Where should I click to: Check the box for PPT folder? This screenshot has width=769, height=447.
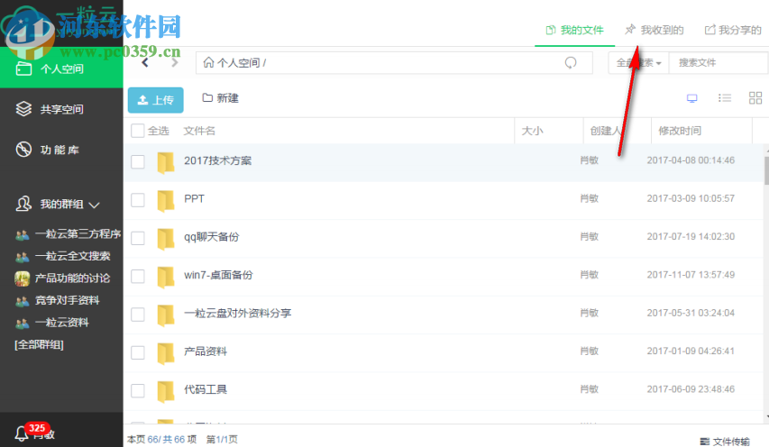pyautogui.click(x=138, y=200)
